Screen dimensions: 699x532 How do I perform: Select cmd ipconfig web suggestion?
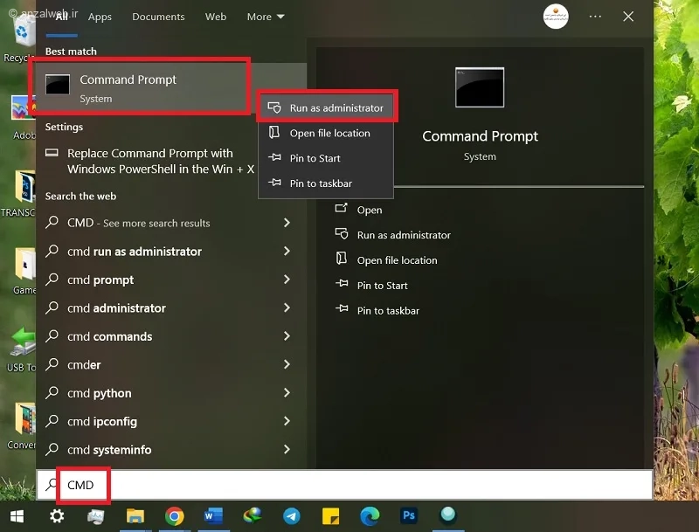[x=102, y=422]
